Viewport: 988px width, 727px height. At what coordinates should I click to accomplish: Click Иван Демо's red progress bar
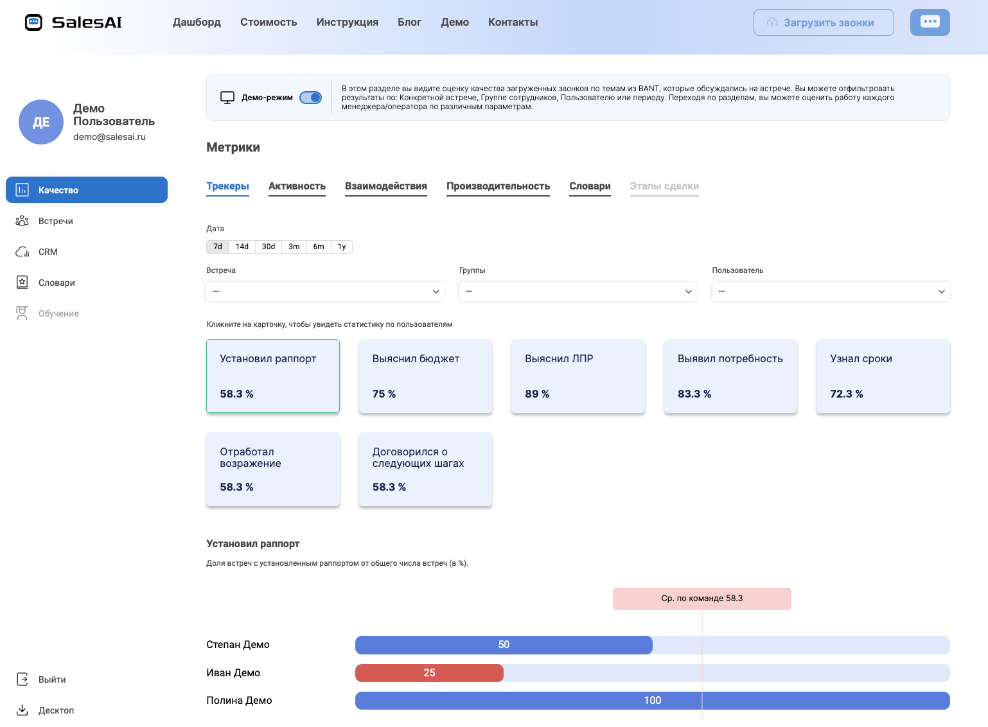pos(429,673)
